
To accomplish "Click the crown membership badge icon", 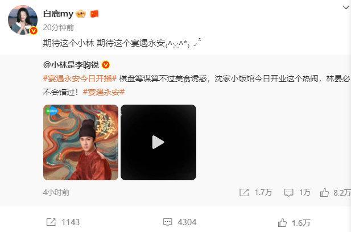I will click(x=81, y=14).
